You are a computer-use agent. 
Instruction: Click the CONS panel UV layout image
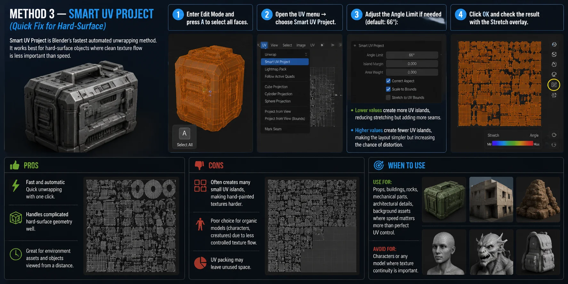tap(312, 226)
